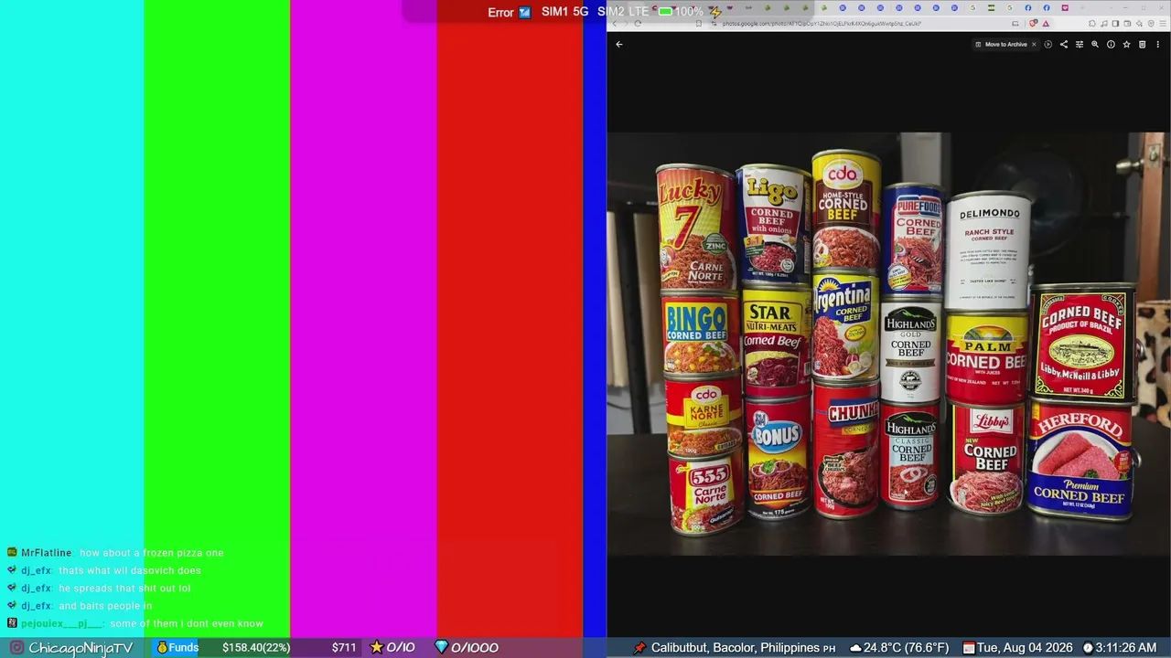This screenshot has height=658, width=1171.
Task: Open the browser extensions puzzle icon
Action: [1092, 24]
